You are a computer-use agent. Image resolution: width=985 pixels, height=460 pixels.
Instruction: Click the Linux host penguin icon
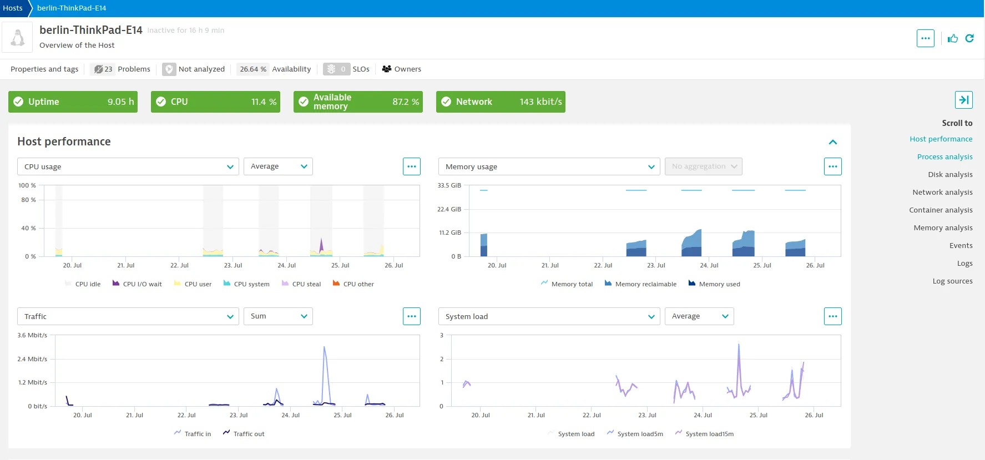coord(18,38)
